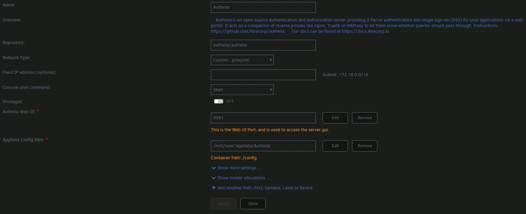Edit the Authelia Web UI port setting

(335, 118)
